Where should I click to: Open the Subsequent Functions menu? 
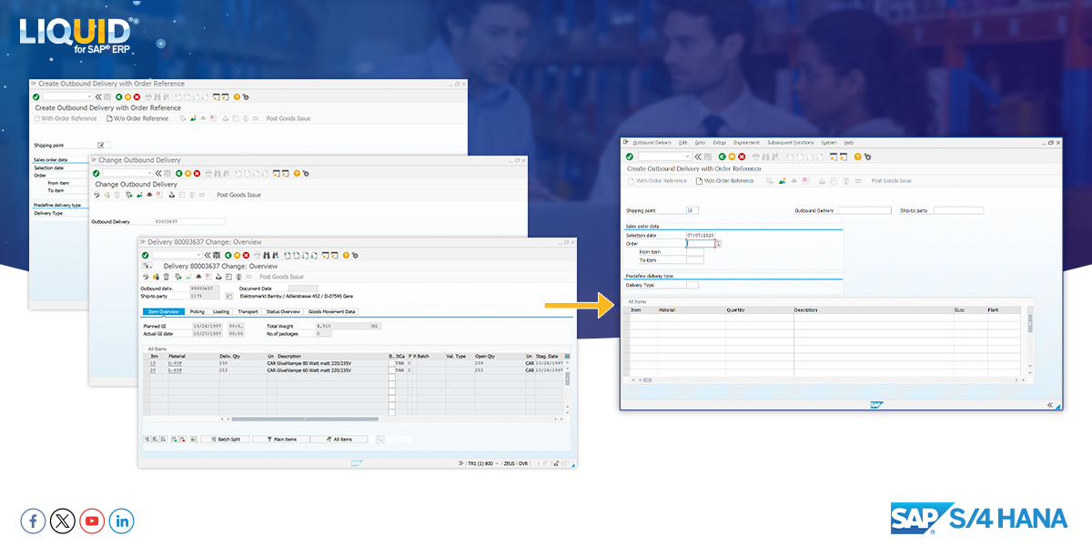coord(791,143)
